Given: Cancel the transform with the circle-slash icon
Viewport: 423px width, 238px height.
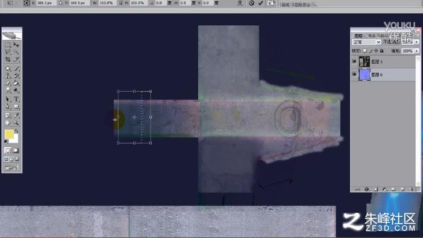Looking at the screenshot, I should click(251, 3).
